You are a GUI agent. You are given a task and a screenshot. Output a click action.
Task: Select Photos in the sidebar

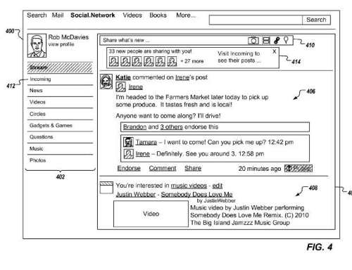(x=60, y=160)
